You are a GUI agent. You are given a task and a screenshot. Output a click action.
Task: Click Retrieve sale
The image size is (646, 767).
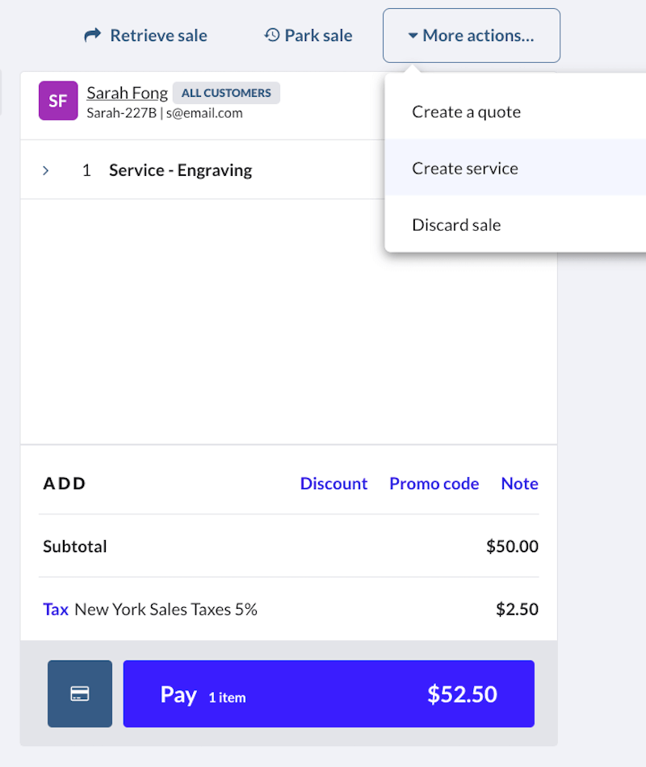click(x=145, y=35)
